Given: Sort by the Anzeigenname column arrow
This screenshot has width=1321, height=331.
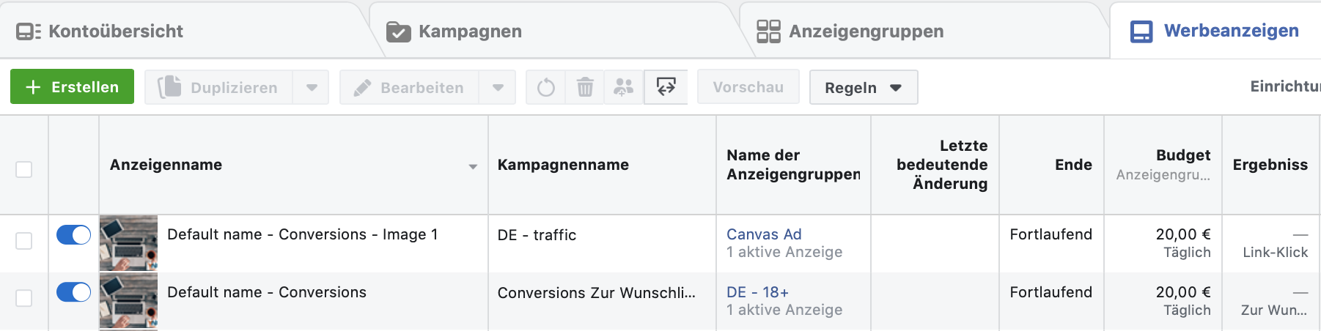Looking at the screenshot, I should coord(473,167).
